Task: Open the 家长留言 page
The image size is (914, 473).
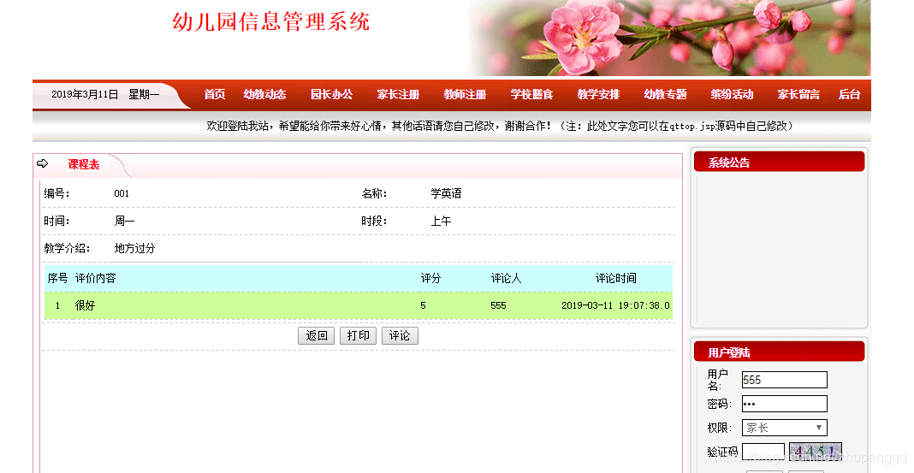Action: [798, 94]
